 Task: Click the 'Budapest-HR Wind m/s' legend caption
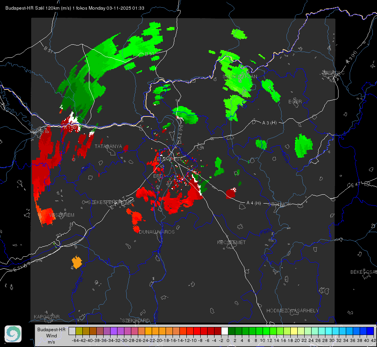[51, 335]
